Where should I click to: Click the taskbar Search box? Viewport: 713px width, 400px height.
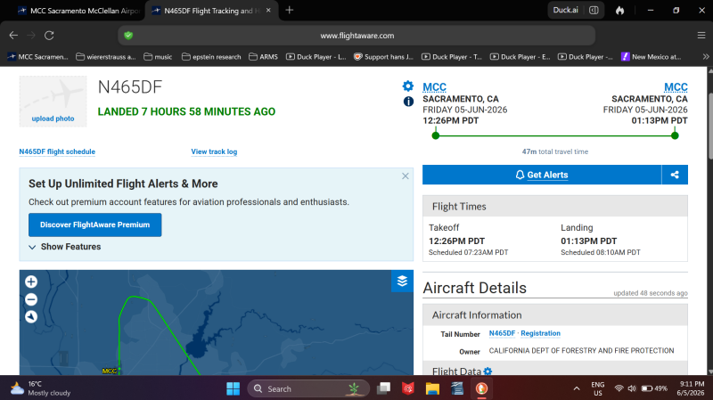(x=308, y=388)
